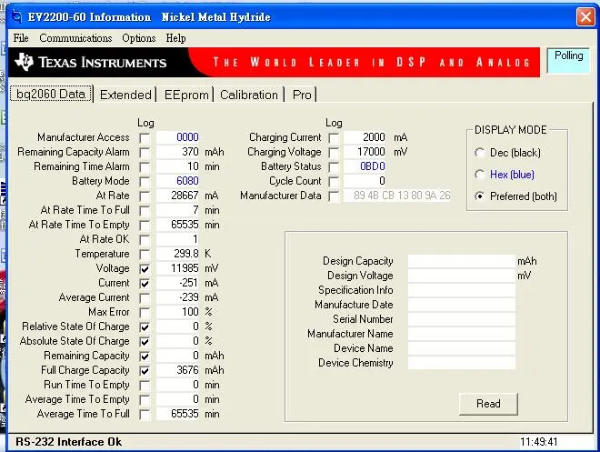Screen dimensions: 600x452
Task: Close the EV2200-60 Information window
Action: pyautogui.click(x=585, y=17)
